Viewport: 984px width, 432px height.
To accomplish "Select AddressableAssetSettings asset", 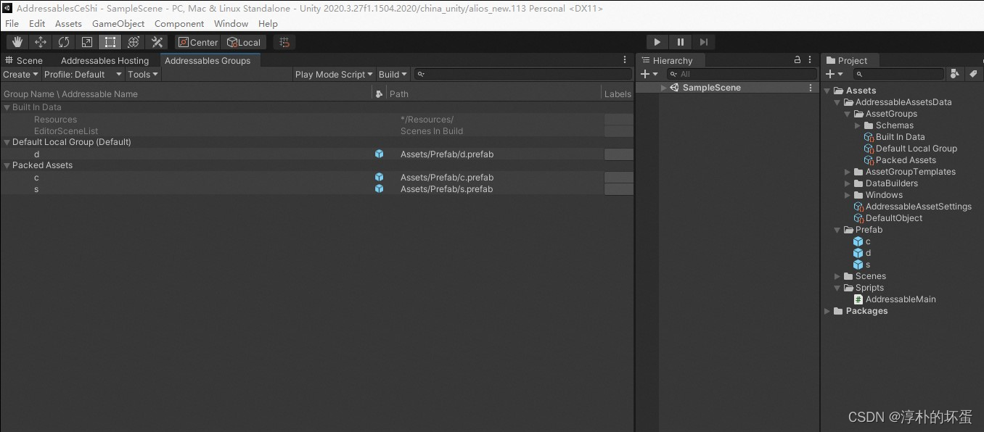I will [913, 207].
